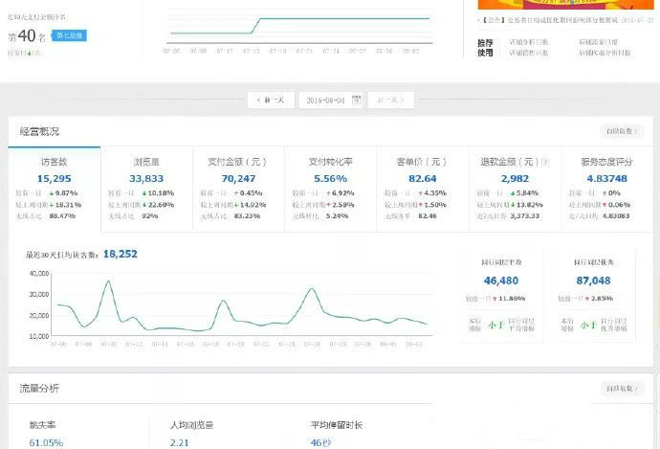Click the 第七层级 level badge
The image size is (660, 449).
click(x=69, y=35)
